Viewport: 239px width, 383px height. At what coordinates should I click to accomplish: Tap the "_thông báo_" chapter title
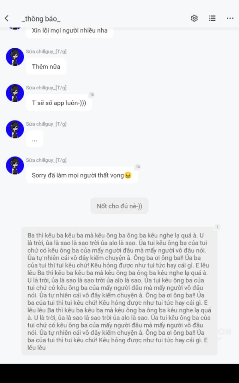[41, 19]
